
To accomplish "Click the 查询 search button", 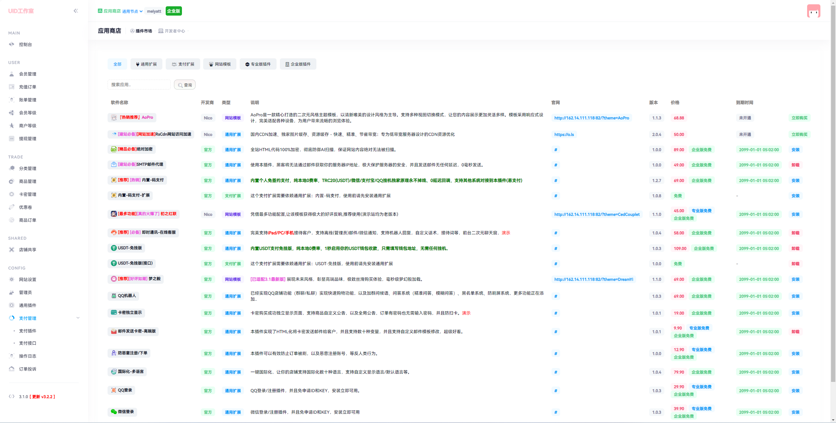I will pyautogui.click(x=185, y=85).
